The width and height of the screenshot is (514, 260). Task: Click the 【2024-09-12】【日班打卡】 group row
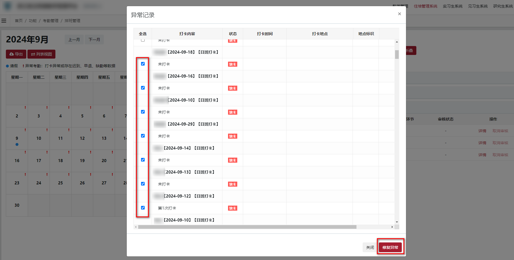264,196
